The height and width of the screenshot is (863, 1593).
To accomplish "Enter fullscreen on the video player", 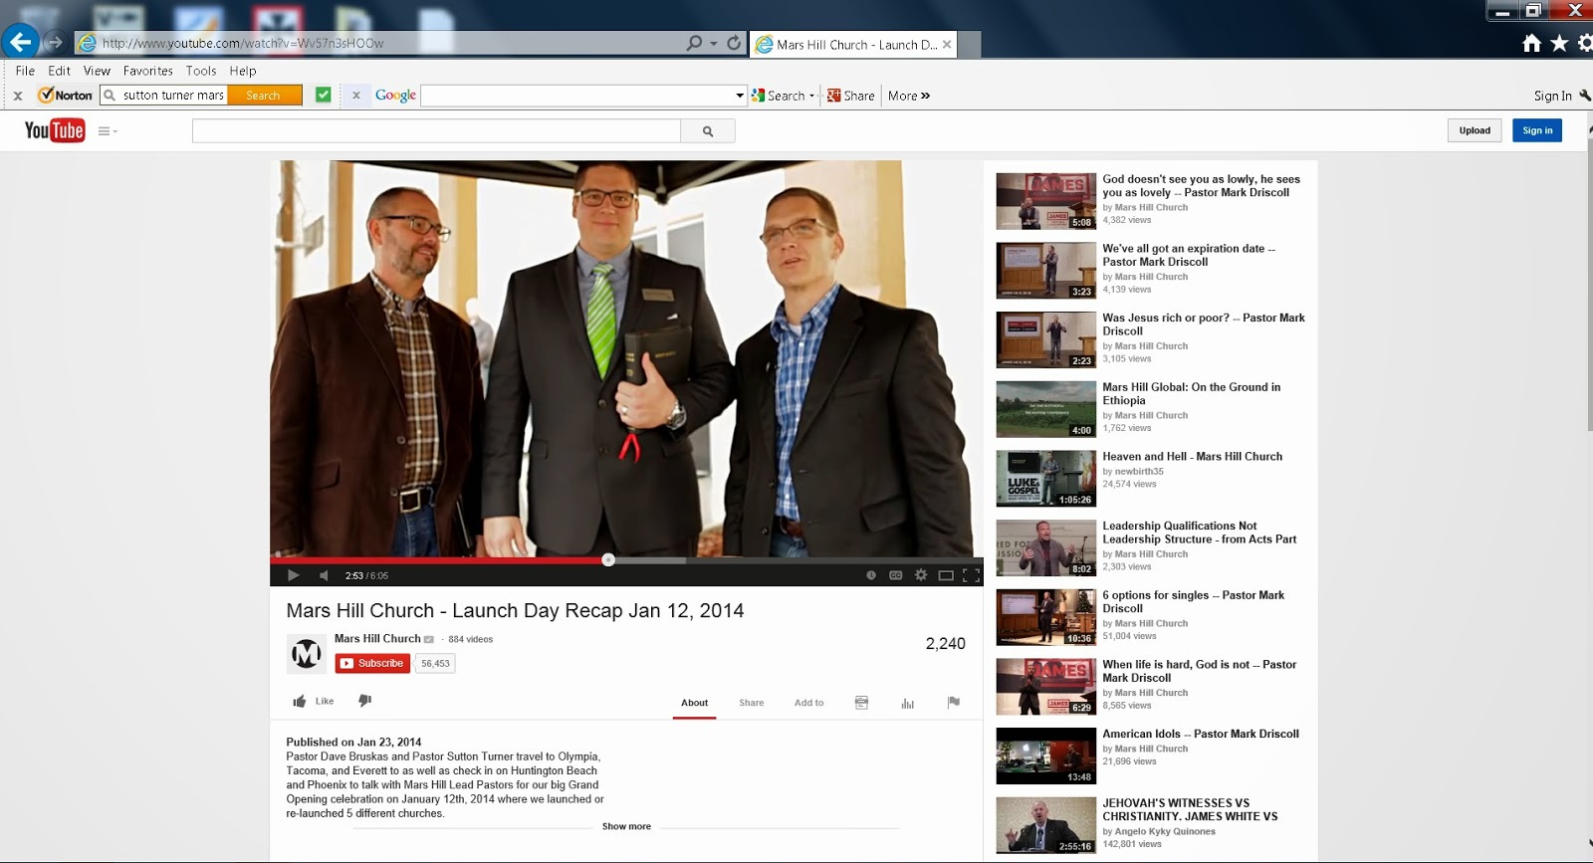I will point(971,575).
